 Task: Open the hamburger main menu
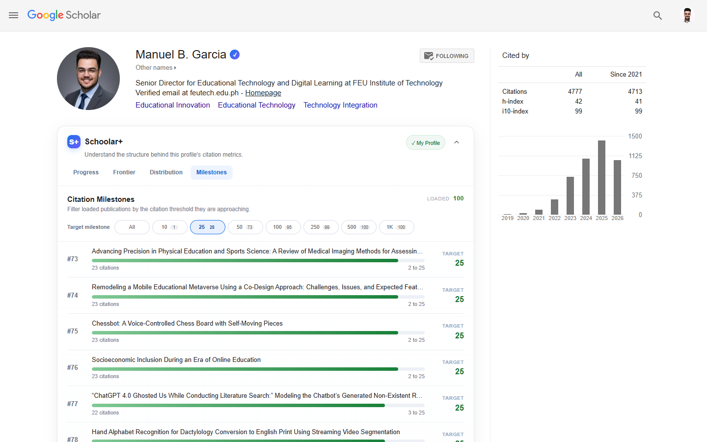pyautogui.click(x=13, y=15)
